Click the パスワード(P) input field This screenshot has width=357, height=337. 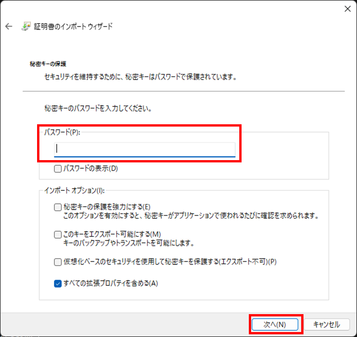pyautogui.click(x=144, y=149)
